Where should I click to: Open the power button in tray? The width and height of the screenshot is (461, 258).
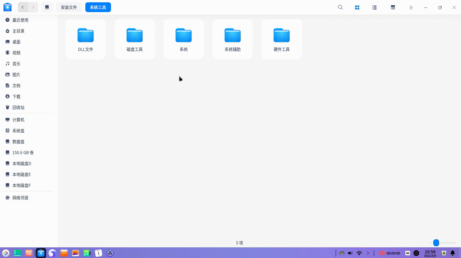416,253
